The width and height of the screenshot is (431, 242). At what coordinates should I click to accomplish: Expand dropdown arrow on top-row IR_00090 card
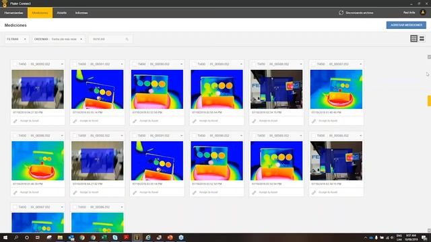pyautogui.click(x=181, y=65)
